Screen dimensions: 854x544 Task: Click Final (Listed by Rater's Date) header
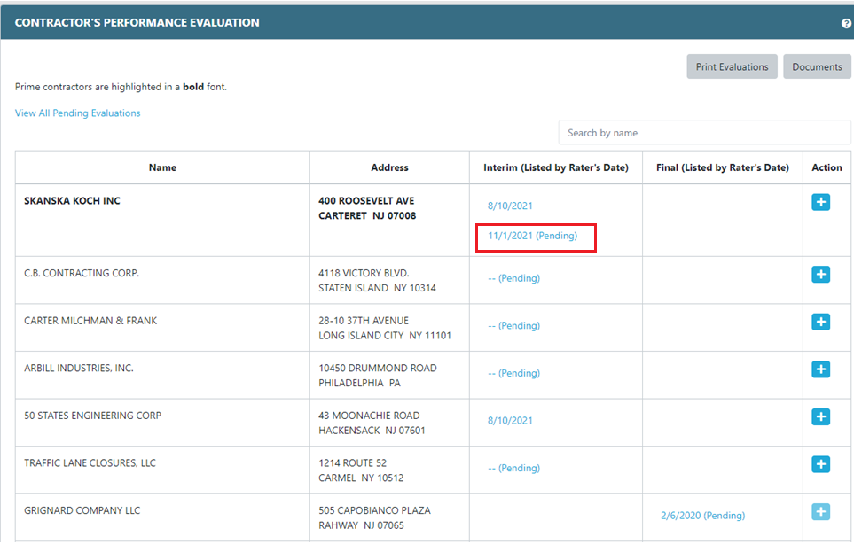(x=722, y=167)
